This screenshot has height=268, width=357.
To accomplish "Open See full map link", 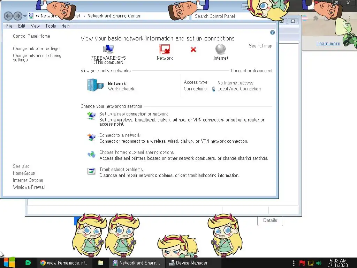I will (260, 46).
